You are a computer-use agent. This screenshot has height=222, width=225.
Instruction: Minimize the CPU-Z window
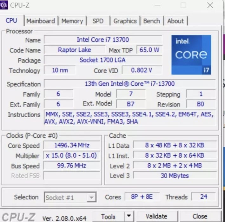point(157,5)
